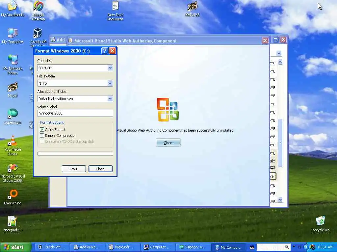Click the Google Desktop tray icon

tap(313, 247)
